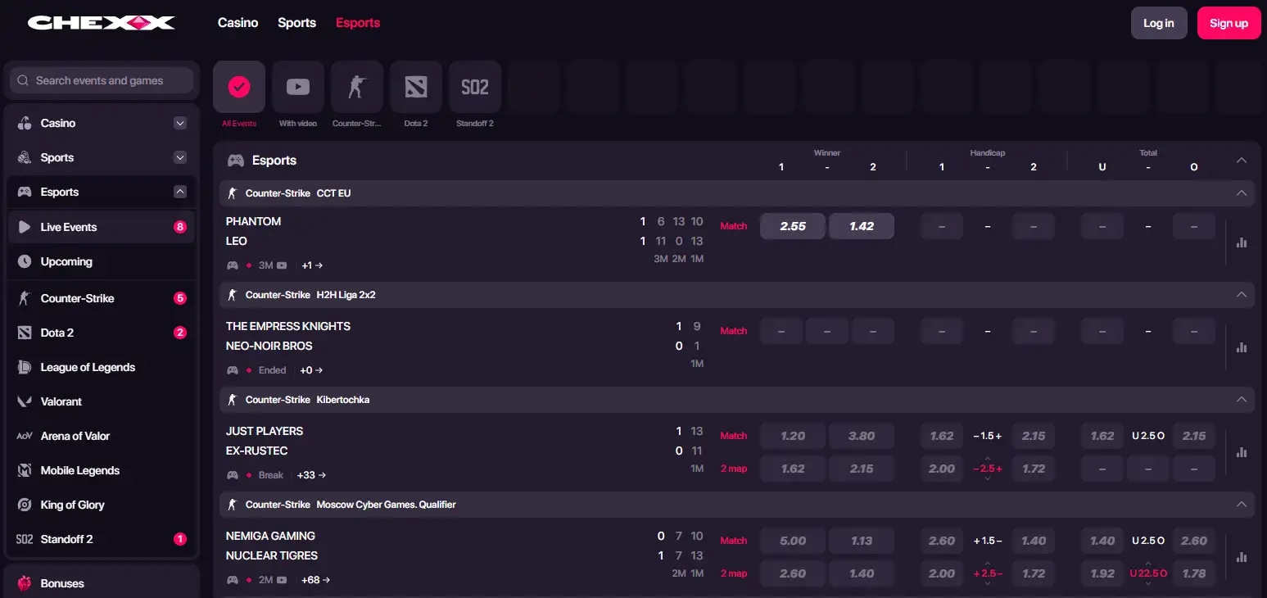Click the Upcoming clock icon
The width and height of the screenshot is (1267, 598).
click(x=25, y=261)
